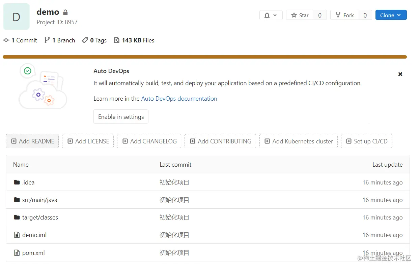The width and height of the screenshot is (419, 269).
Task: Open the 143 KB Files link
Action: pos(134,40)
